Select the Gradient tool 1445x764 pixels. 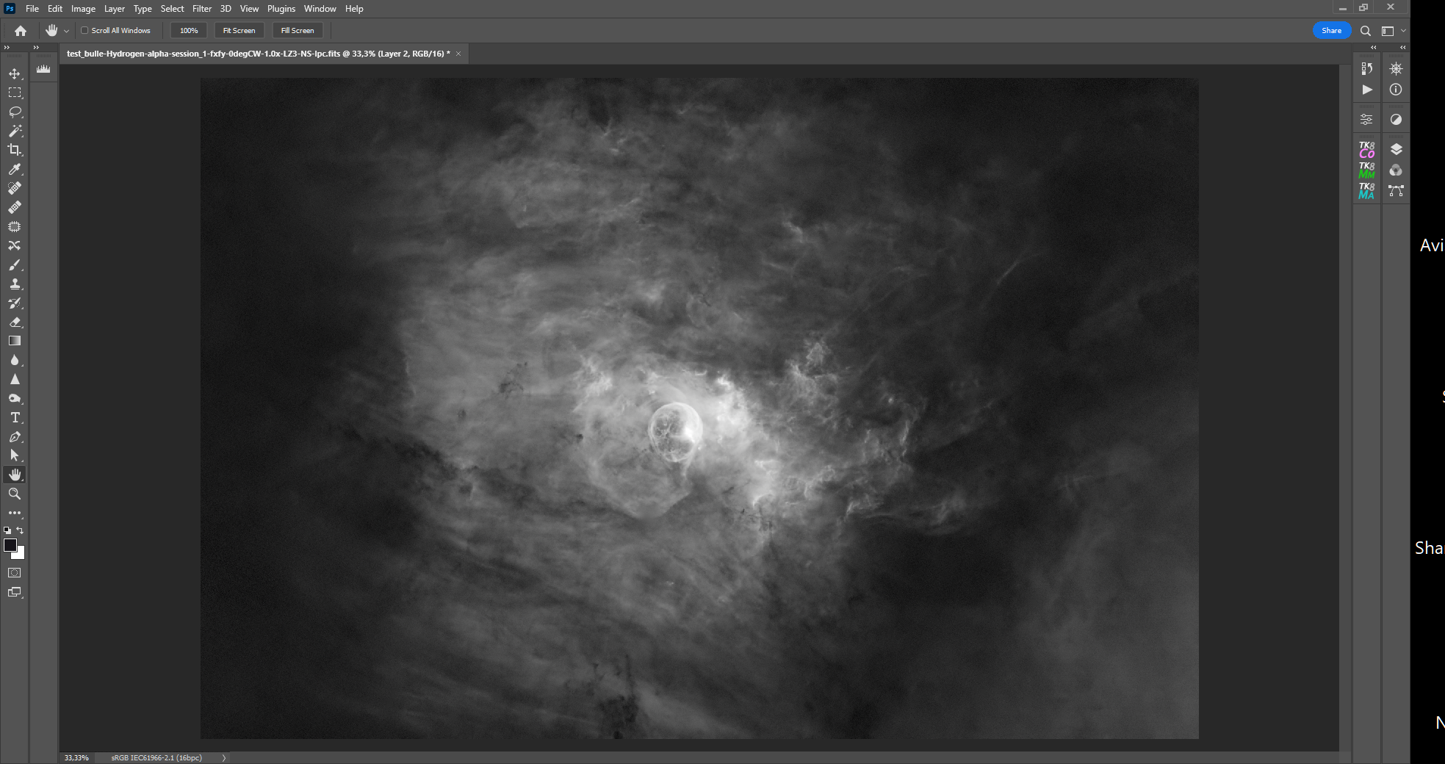coord(15,341)
